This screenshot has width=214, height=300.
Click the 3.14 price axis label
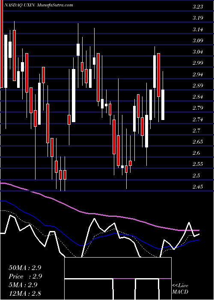(198, 30)
